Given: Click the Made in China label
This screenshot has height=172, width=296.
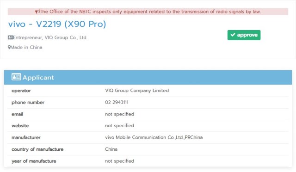Looking at the screenshot, I should coord(26,47).
